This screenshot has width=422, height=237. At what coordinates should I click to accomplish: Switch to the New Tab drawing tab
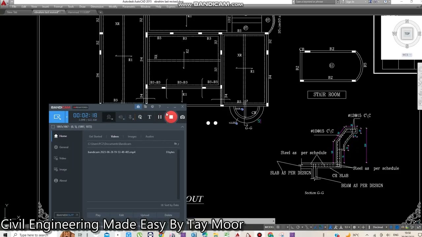coord(12,12)
